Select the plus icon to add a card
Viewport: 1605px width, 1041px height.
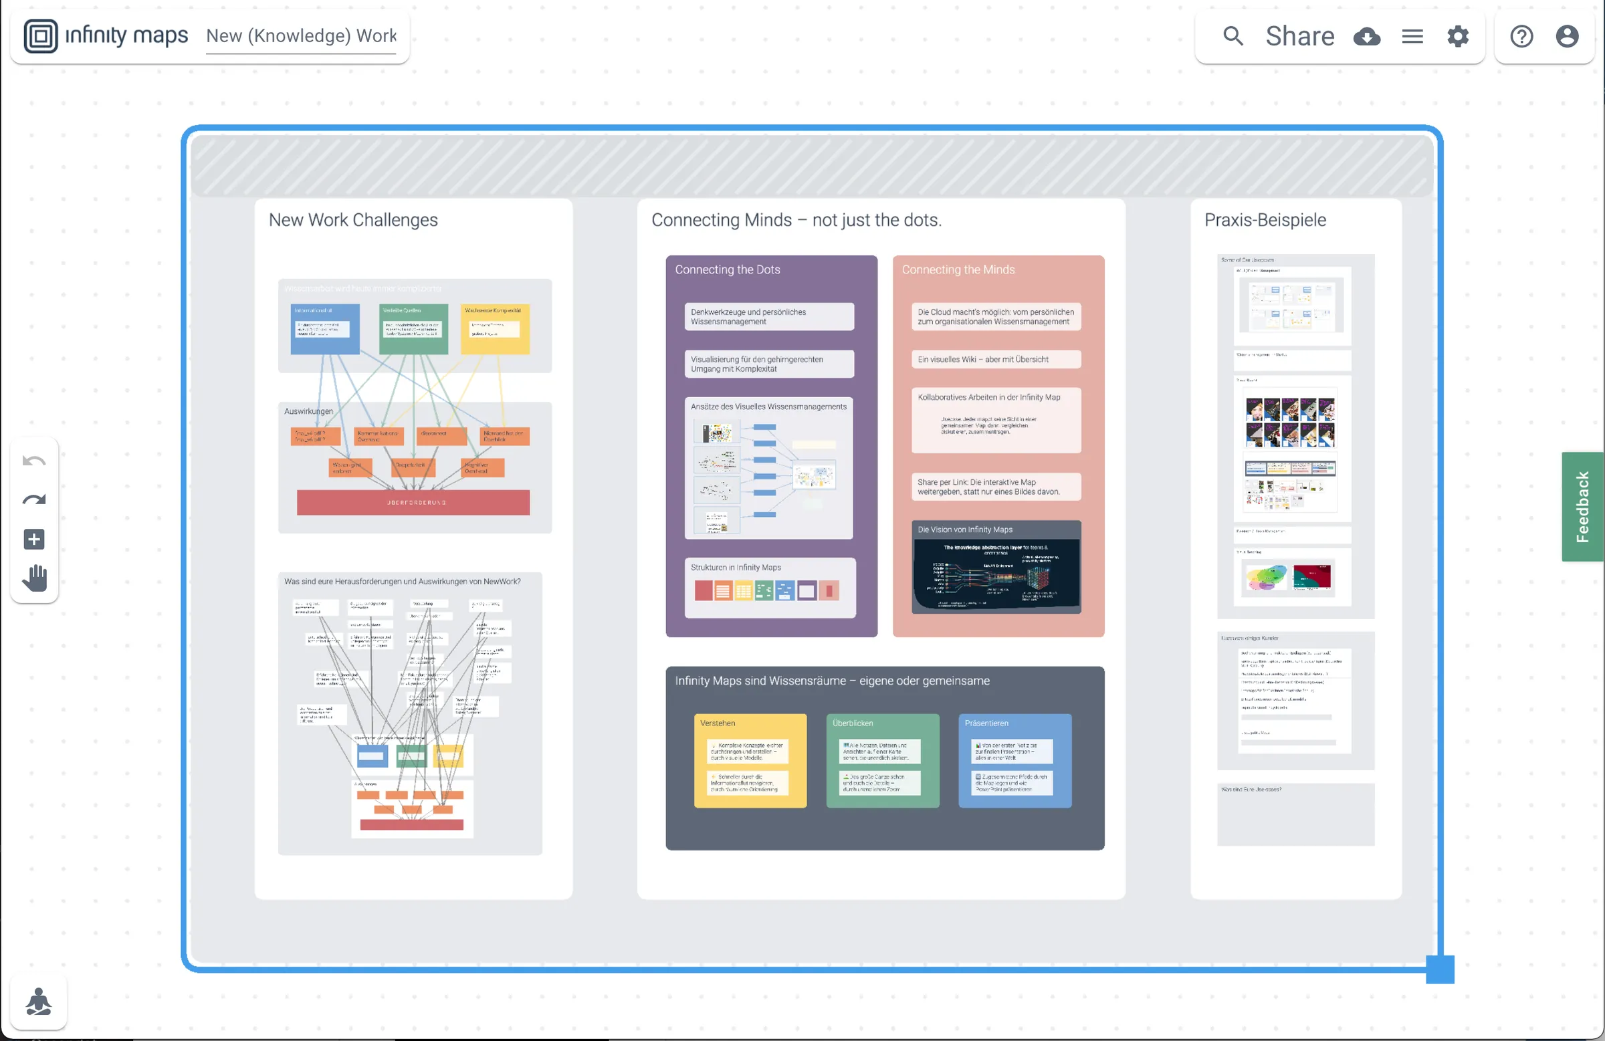click(33, 539)
